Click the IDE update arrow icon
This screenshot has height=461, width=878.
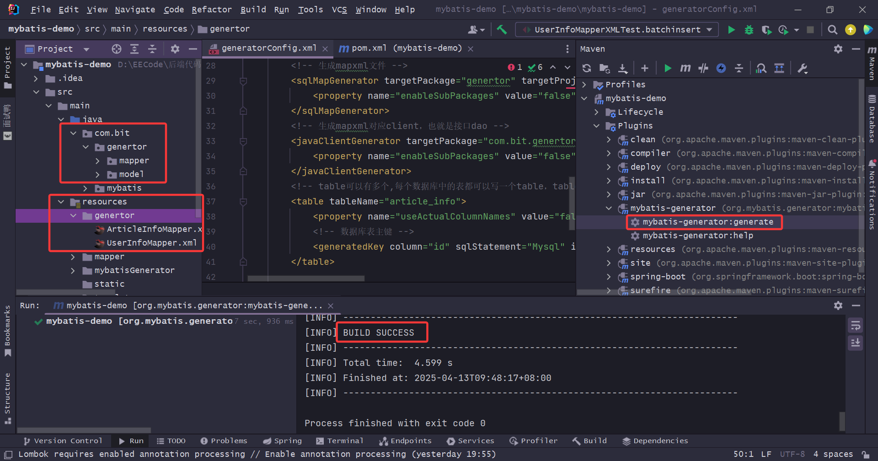click(x=851, y=30)
